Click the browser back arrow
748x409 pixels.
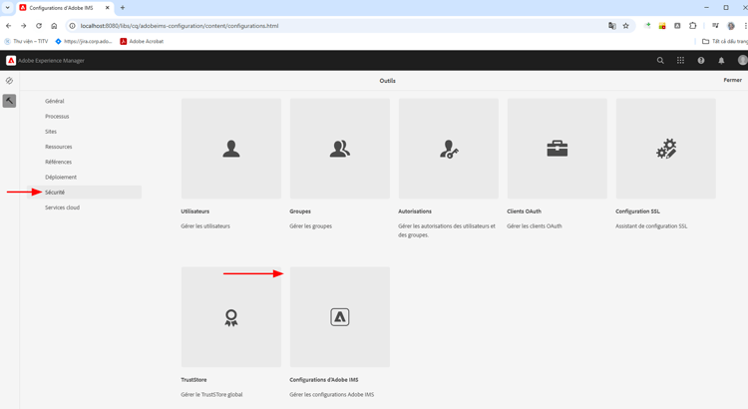pos(9,26)
